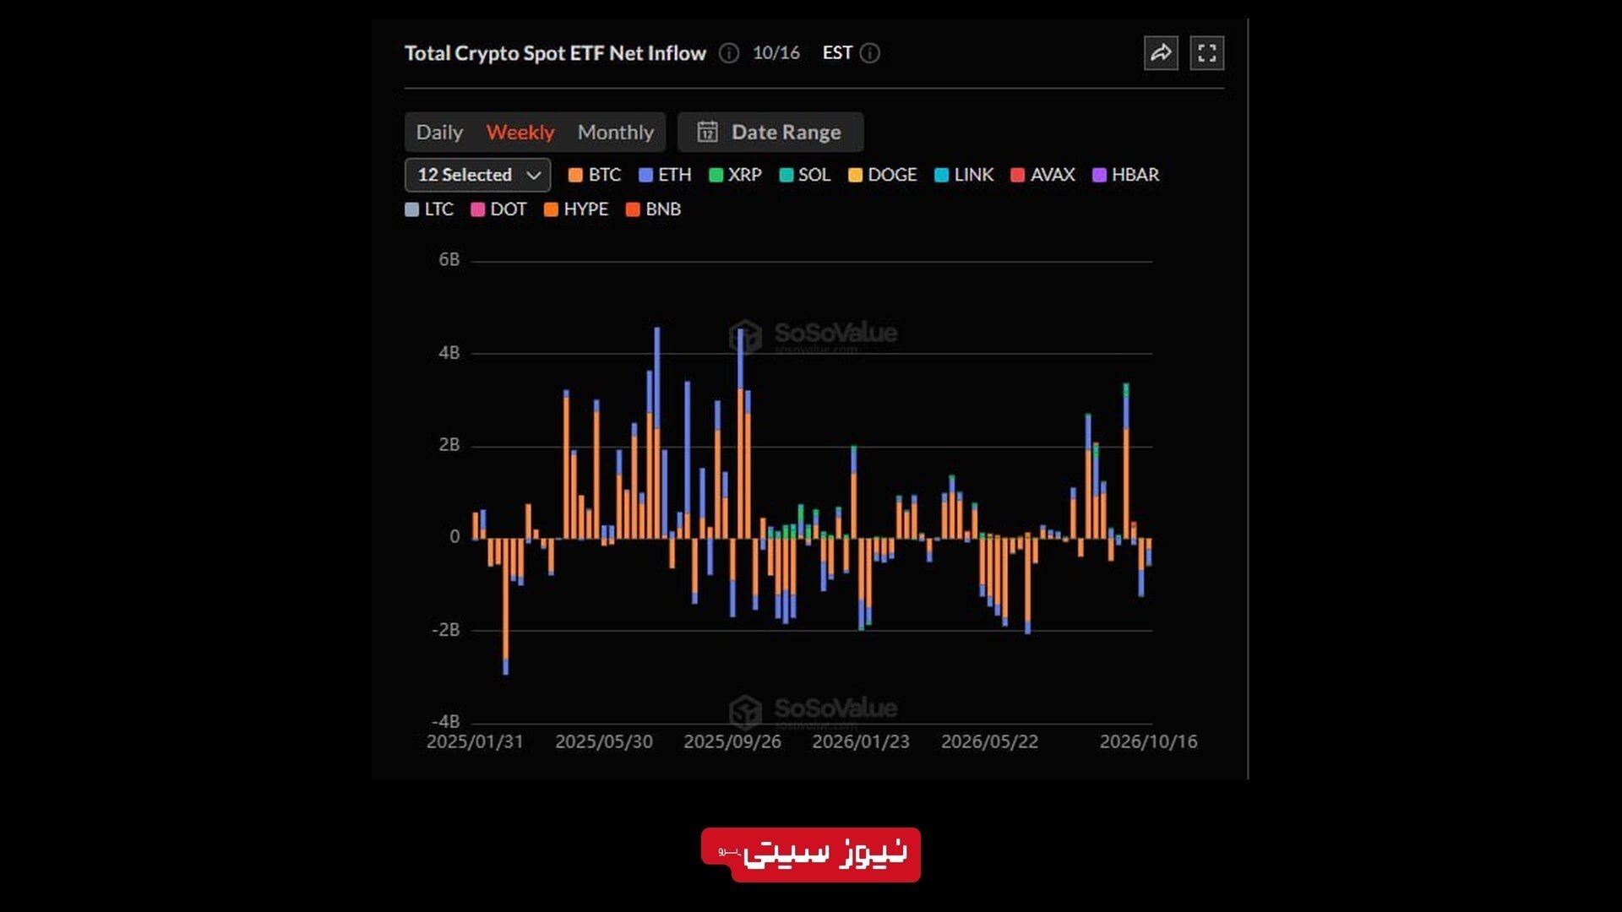
Task: Click calendar icon in Date Range button
Action: coord(707,132)
